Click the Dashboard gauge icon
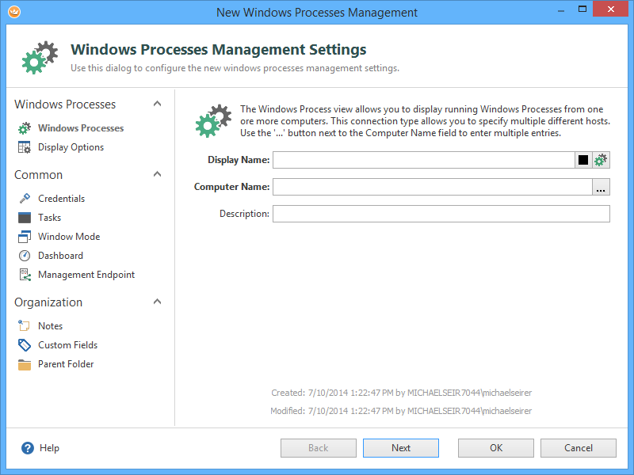Screen dimensions: 634x475 point(24,256)
